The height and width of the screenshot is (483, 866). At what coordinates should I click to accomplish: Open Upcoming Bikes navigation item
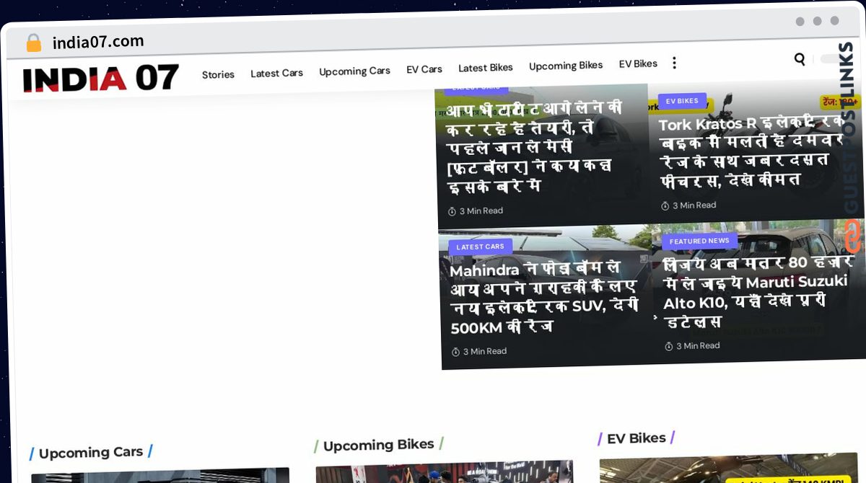tap(566, 66)
